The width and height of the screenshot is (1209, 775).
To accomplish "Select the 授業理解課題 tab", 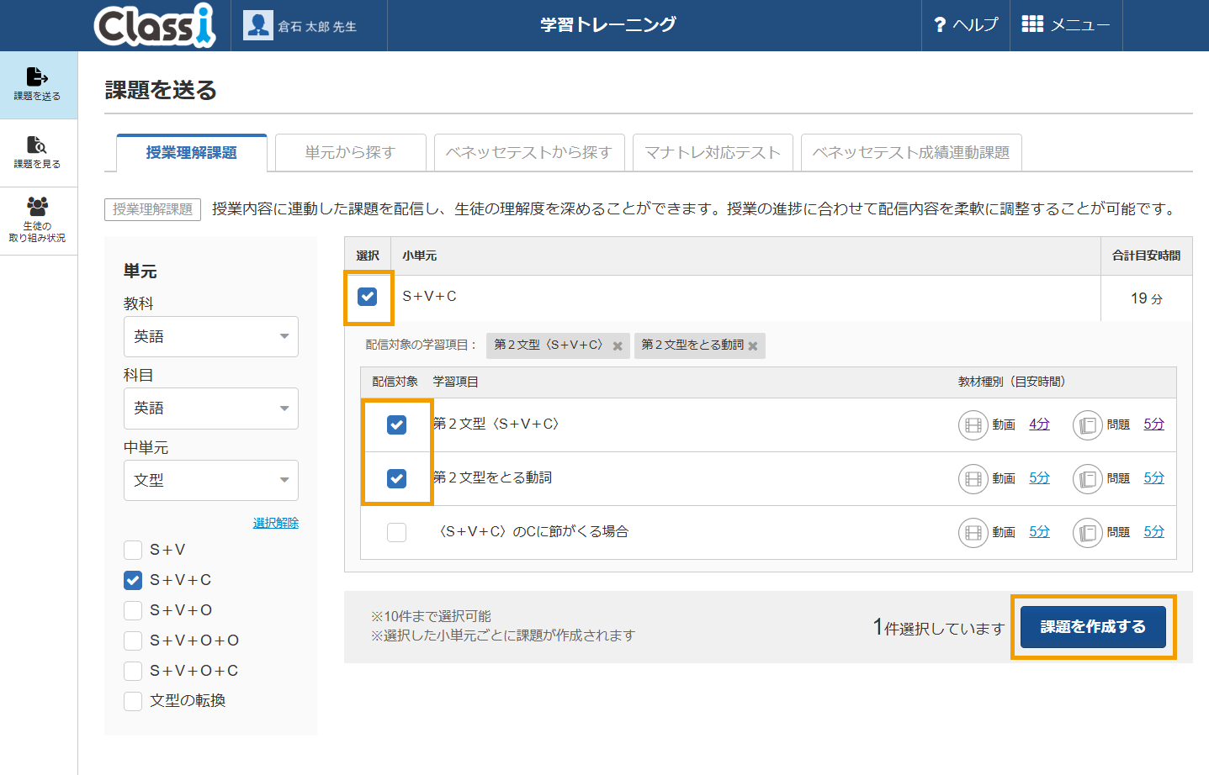I will (192, 152).
